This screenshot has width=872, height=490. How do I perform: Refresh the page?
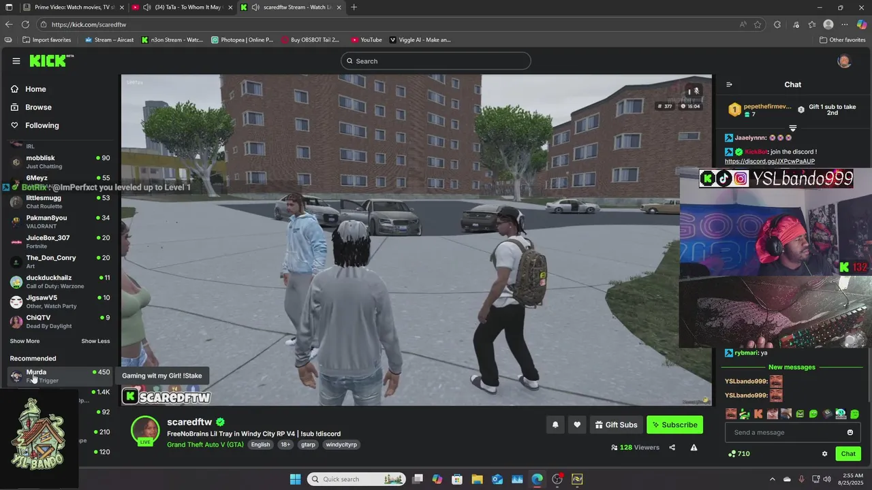(x=25, y=24)
